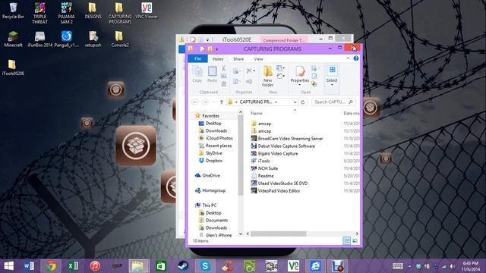The image size is (486, 273).
Task: Open TRIPLE THREAT desktop shortcut
Action: coord(39,13)
